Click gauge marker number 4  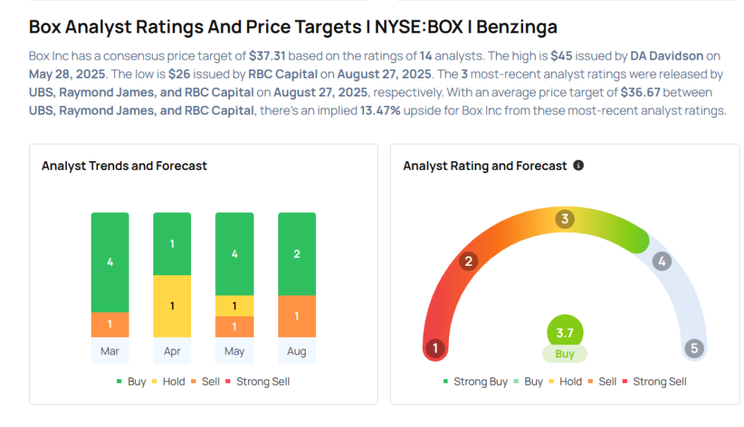pos(660,261)
